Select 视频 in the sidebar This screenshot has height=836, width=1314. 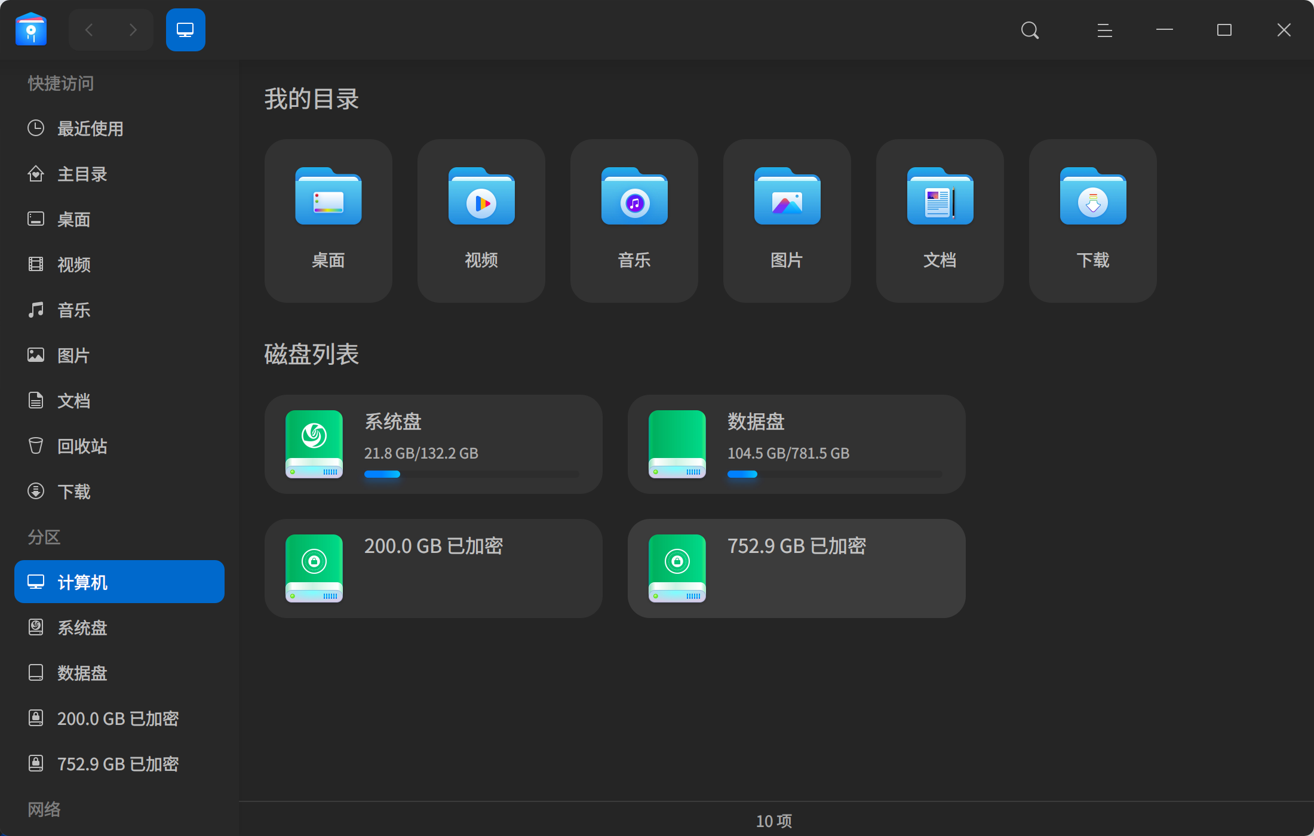coord(119,265)
